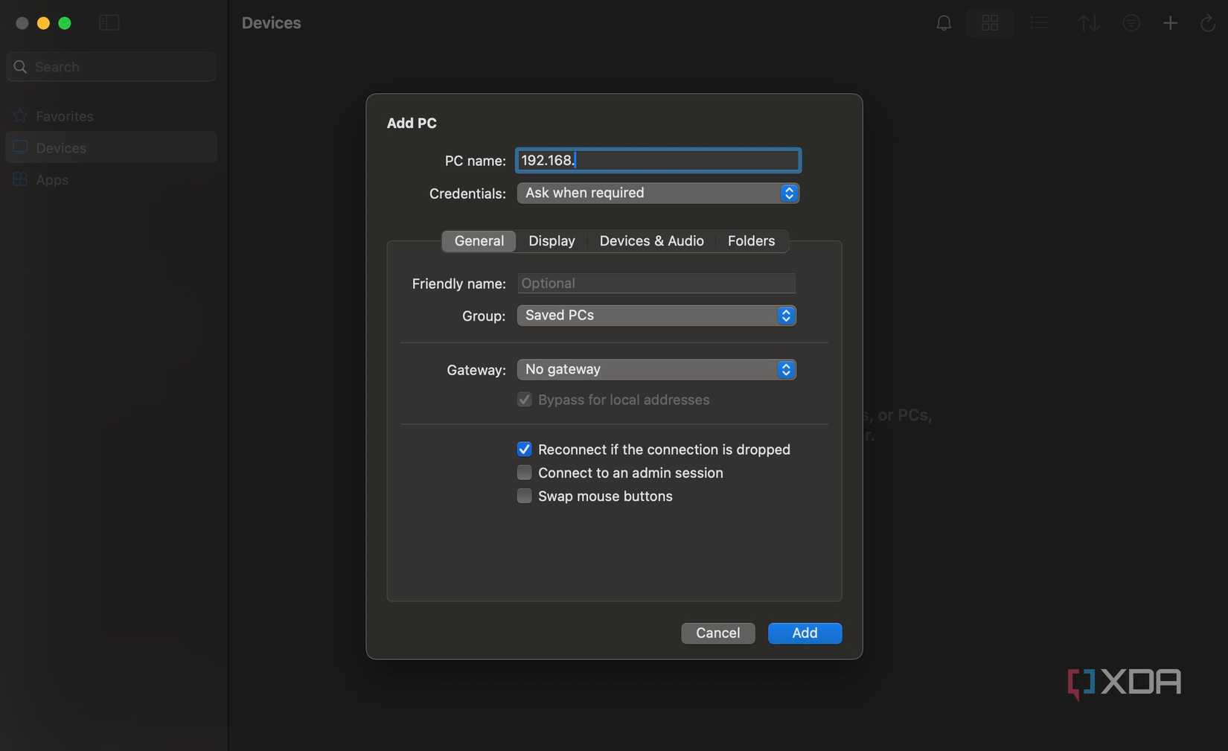The image size is (1228, 751).
Task: Switch to grid view of devices
Action: click(989, 22)
